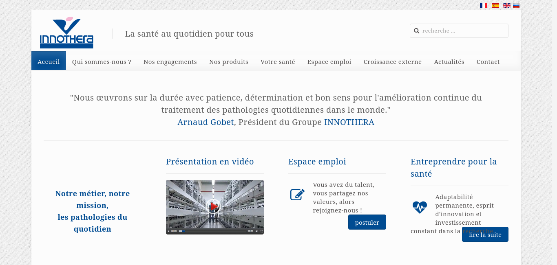
Task: Click the video 00:09 elapsed time
Action: point(174,231)
